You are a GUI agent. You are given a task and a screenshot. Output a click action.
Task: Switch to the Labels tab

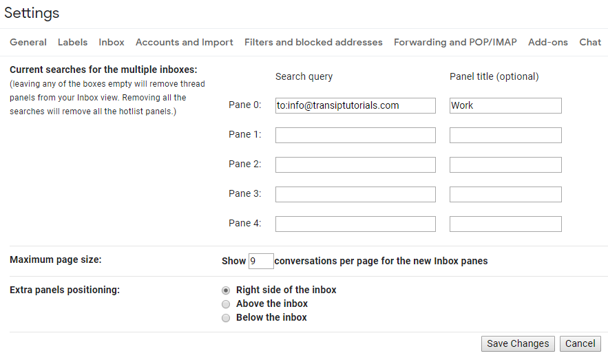point(72,42)
